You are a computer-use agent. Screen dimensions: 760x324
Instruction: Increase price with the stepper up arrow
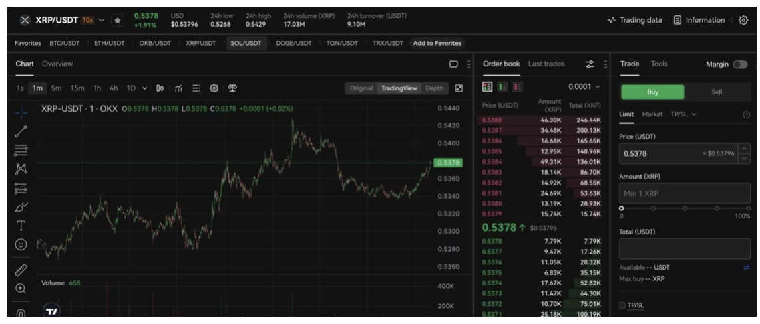[x=744, y=149]
